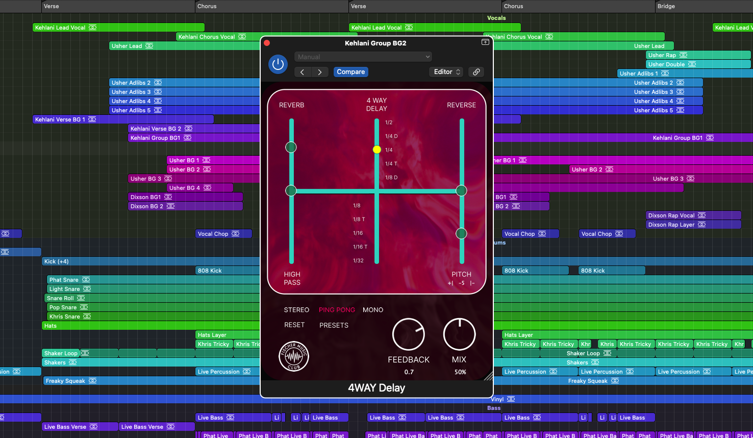The height and width of the screenshot is (438, 753).
Task: Click loop icon on Kehlani Verse BG 1
Action: coord(92,119)
